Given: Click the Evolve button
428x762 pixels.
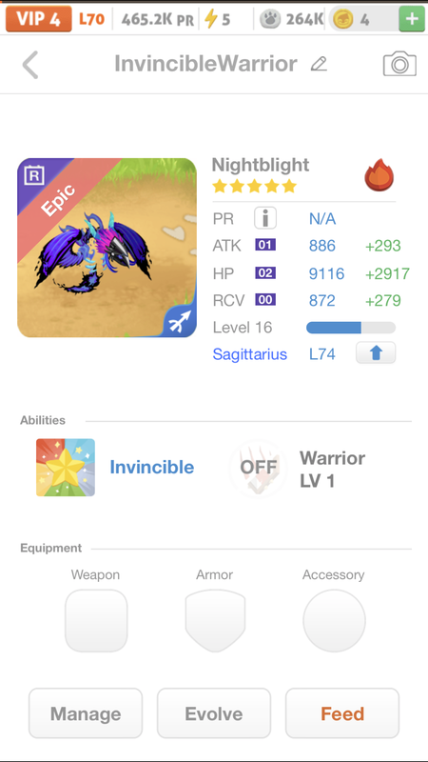Looking at the screenshot, I should (213, 713).
